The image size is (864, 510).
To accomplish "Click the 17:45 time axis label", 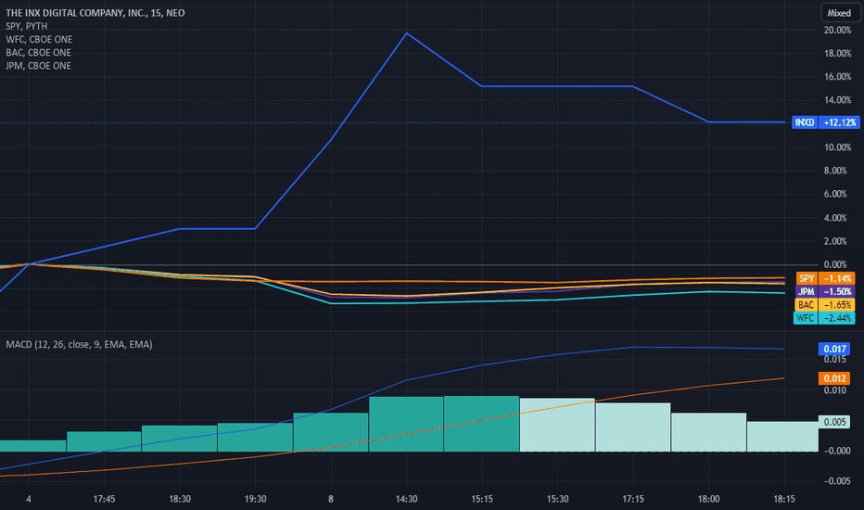I will [x=104, y=499].
